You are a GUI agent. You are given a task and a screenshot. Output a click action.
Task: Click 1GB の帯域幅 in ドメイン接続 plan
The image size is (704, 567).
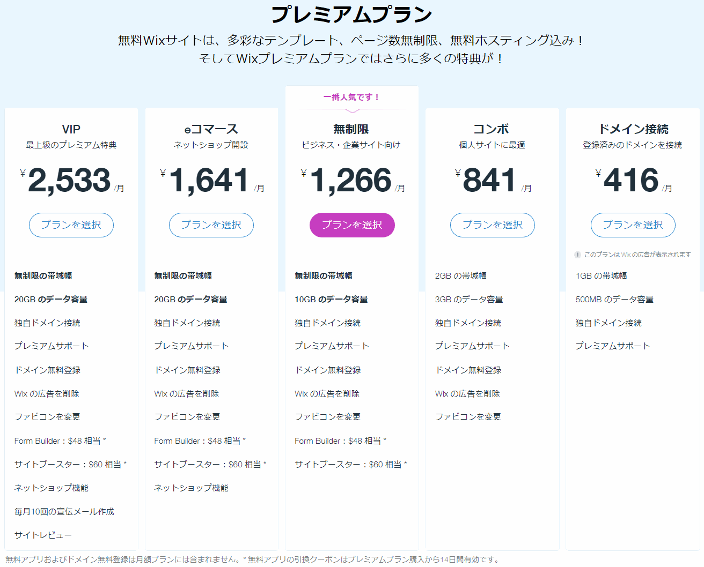click(602, 276)
